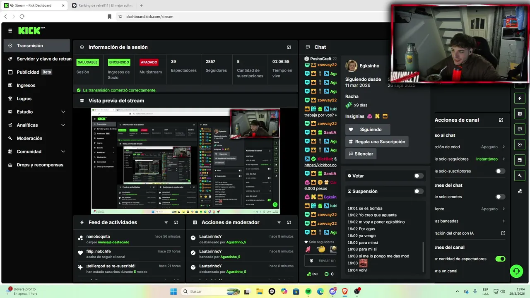Click Regala una Suscripción
Image resolution: width=530 pixels, height=298 pixels.
pos(377,142)
